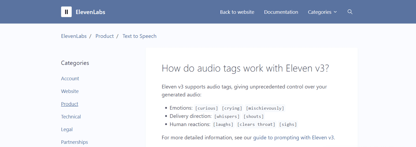Click the [curious] tag code
416x147 pixels.
click(x=206, y=108)
